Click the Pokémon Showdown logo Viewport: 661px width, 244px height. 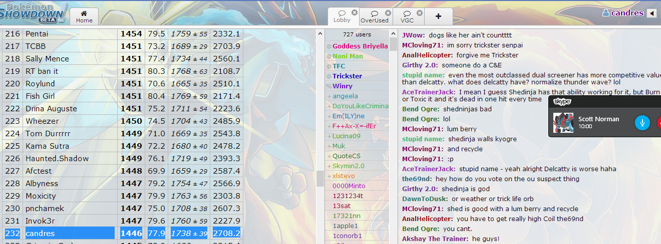pyautogui.click(x=33, y=12)
